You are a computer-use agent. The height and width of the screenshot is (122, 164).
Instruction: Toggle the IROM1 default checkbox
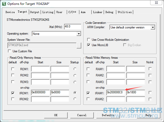13,93
